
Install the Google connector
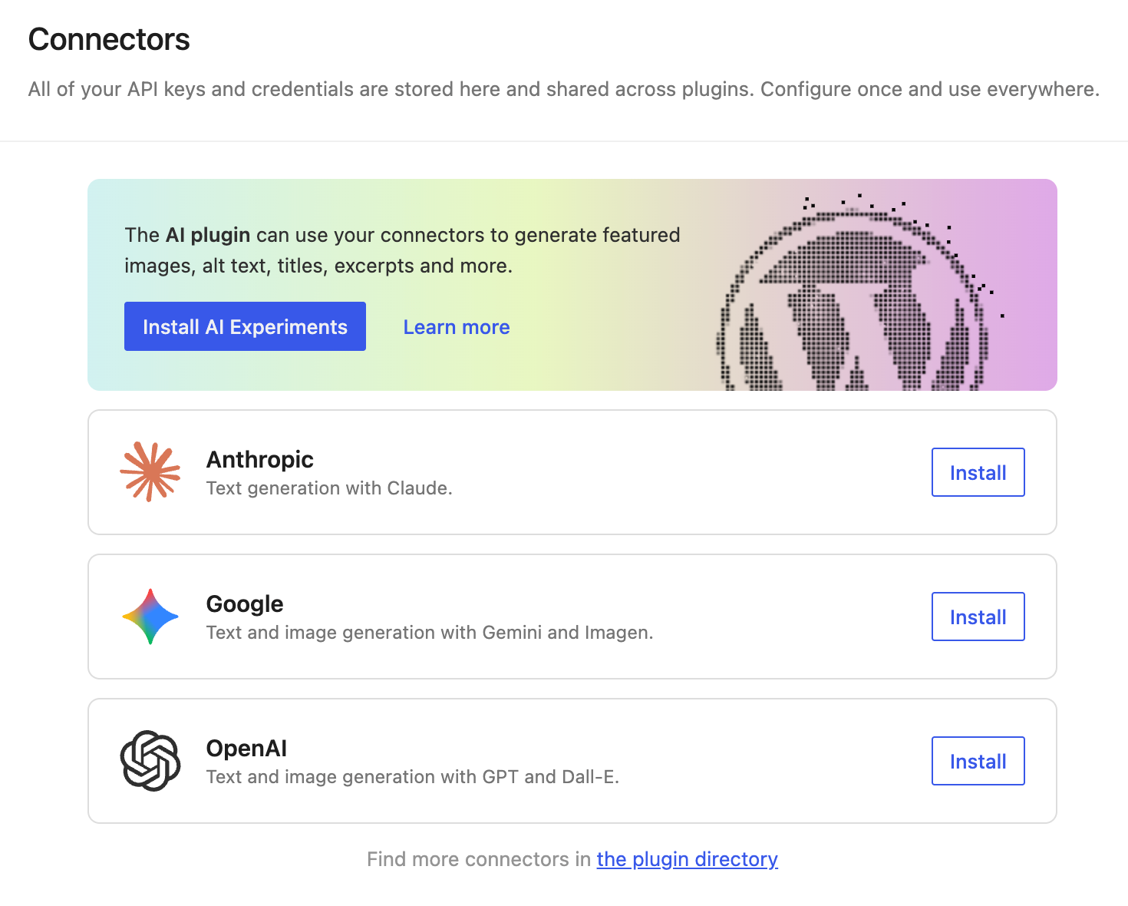click(978, 617)
